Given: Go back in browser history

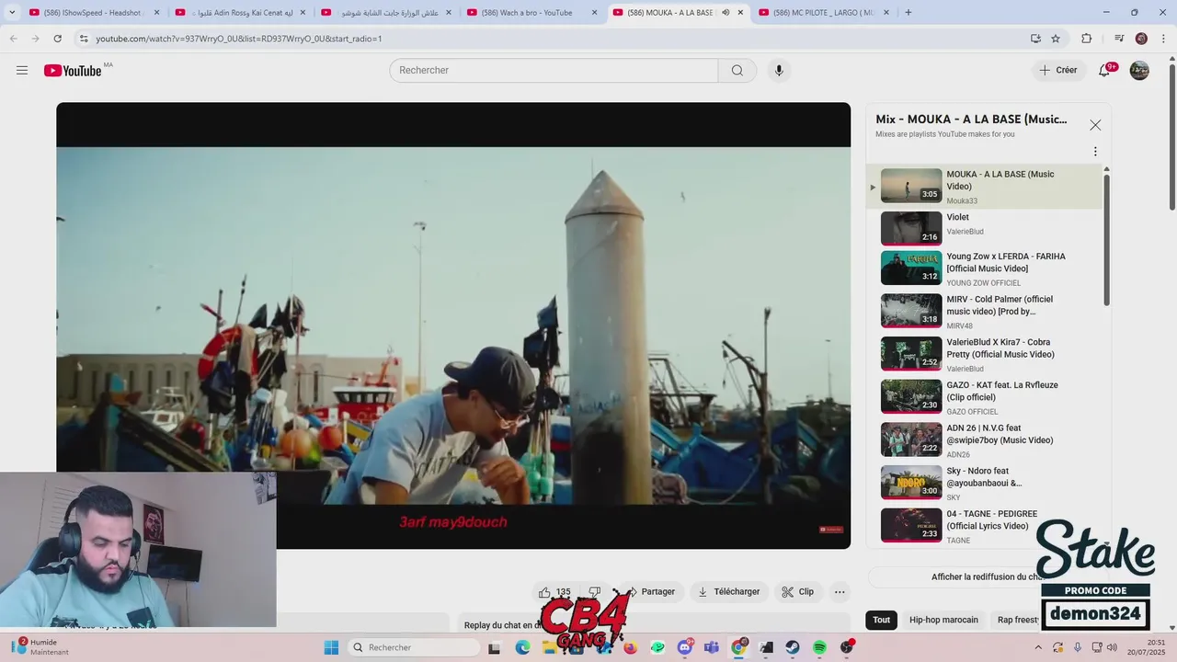Looking at the screenshot, I should [14, 39].
